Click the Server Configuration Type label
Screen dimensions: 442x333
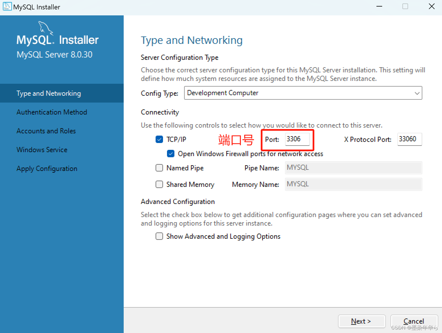click(180, 57)
